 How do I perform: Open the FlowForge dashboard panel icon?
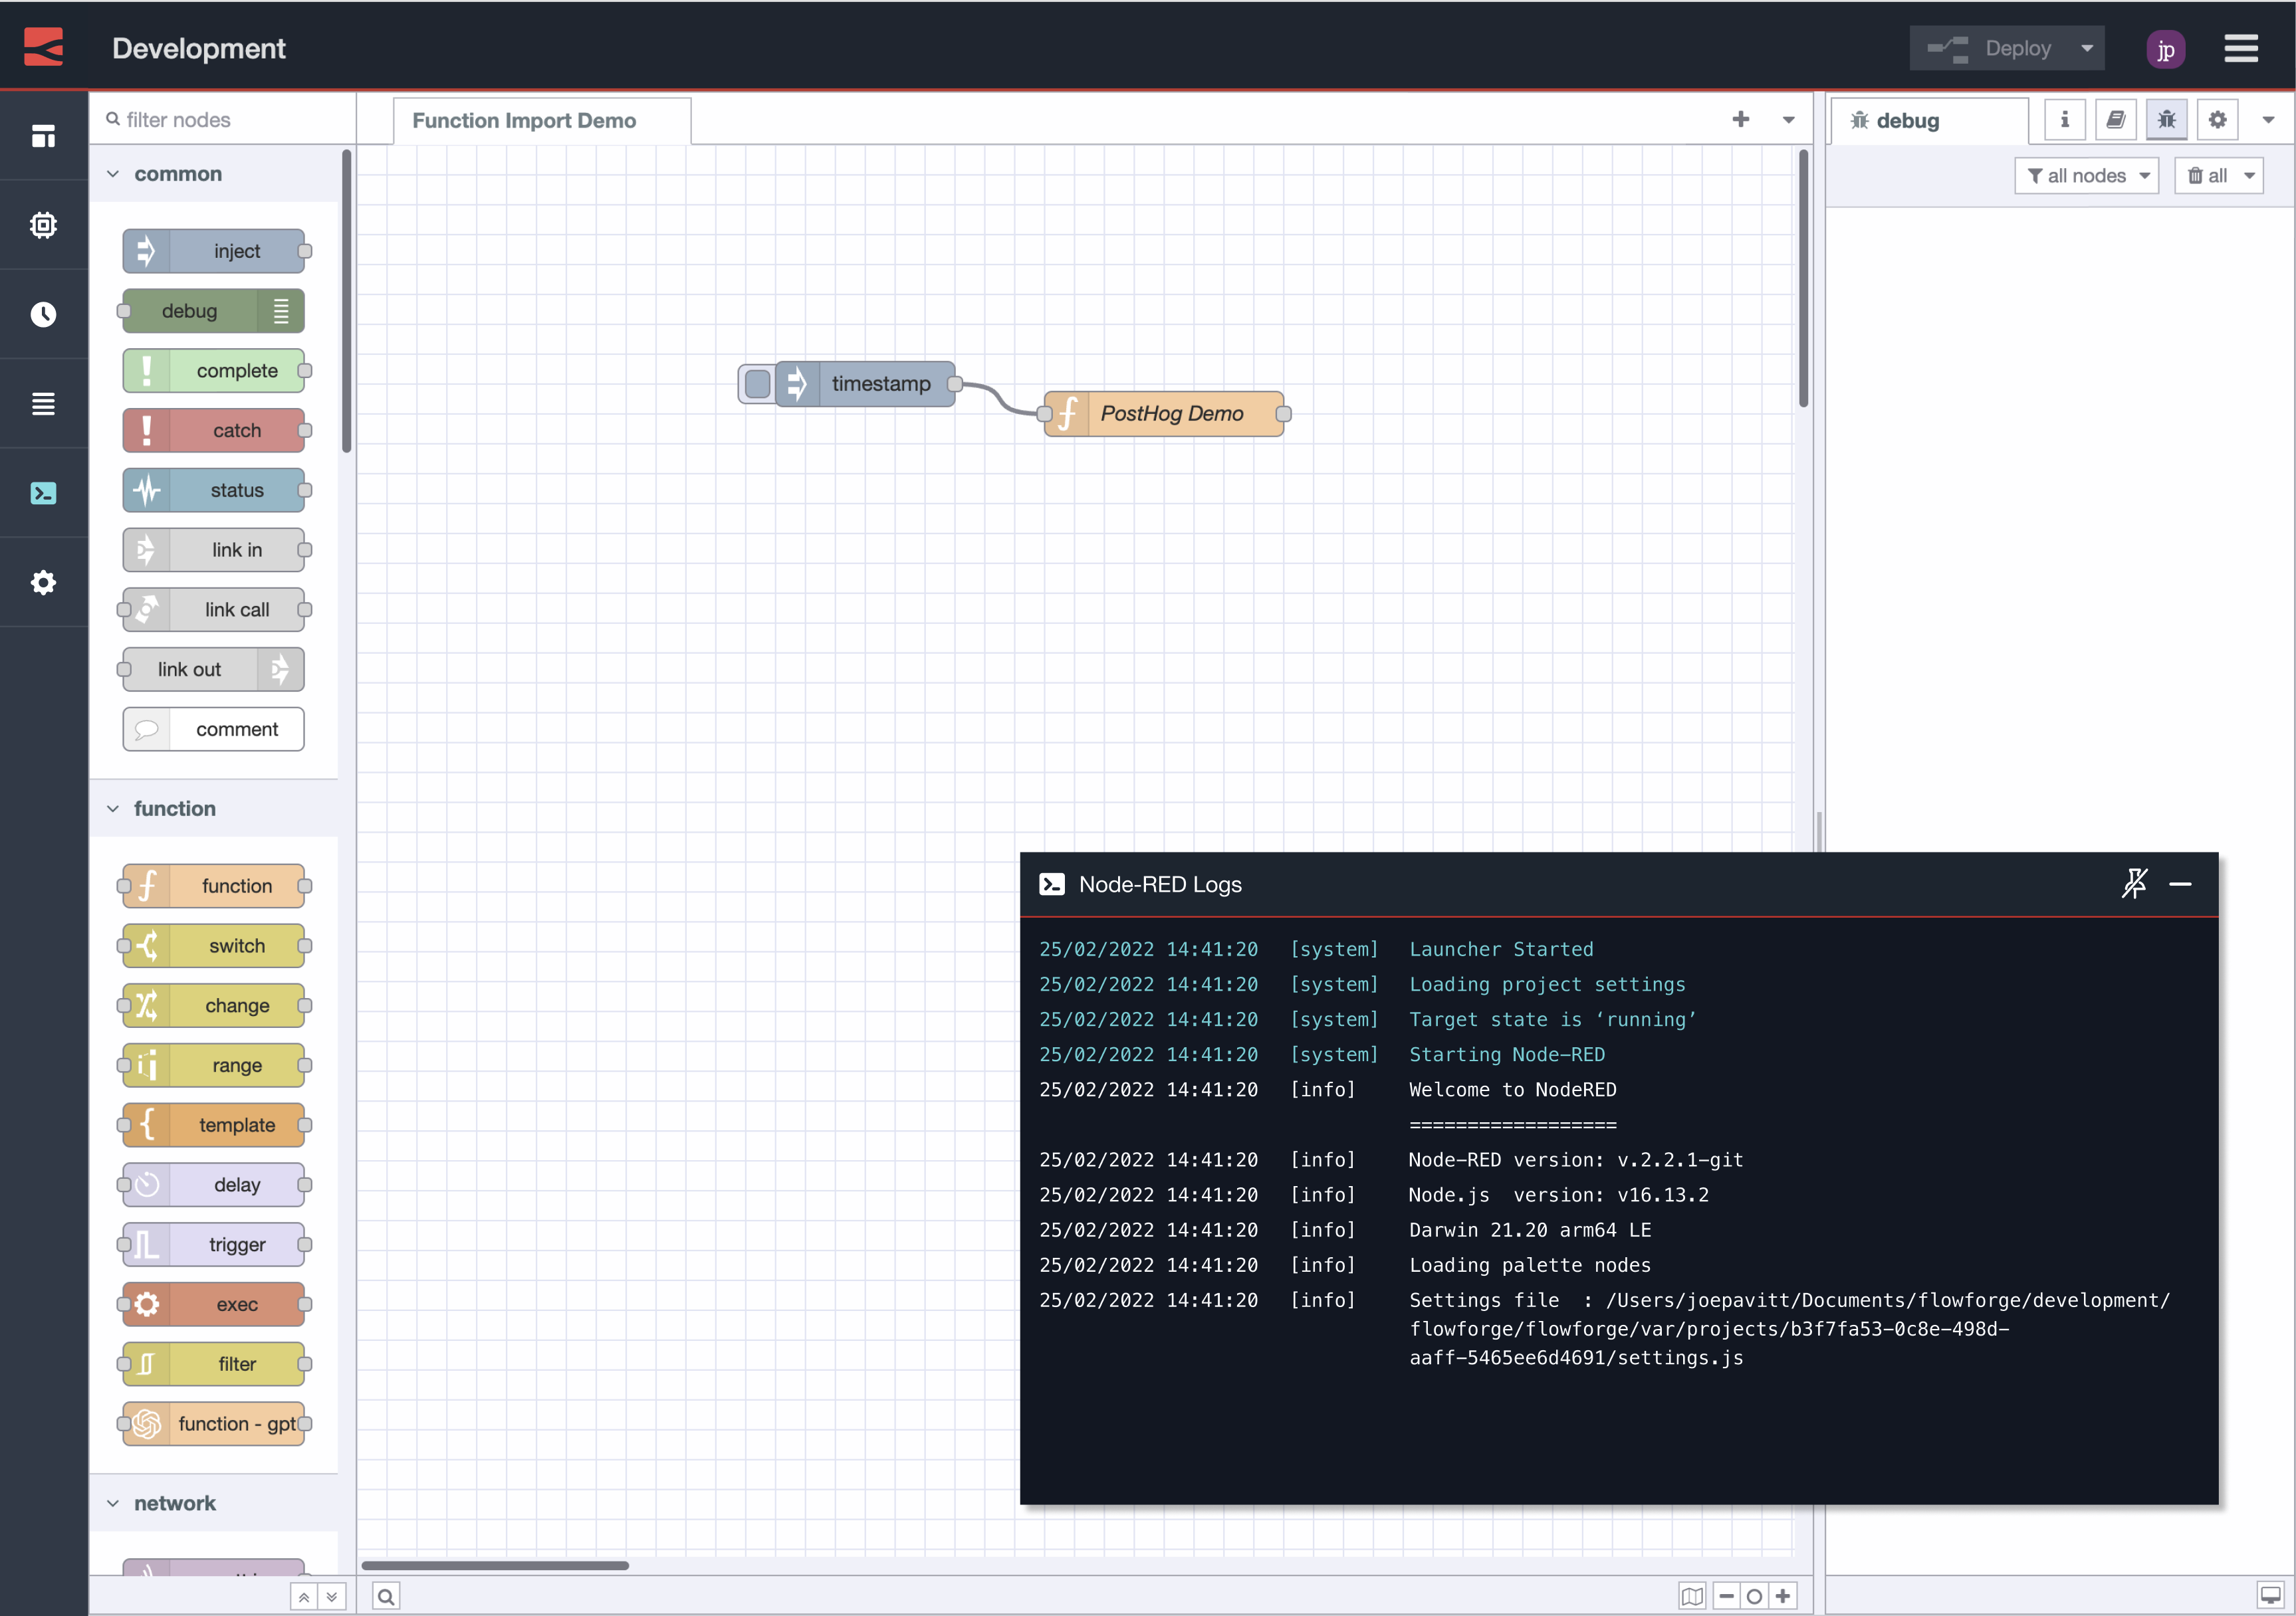coord(44,136)
